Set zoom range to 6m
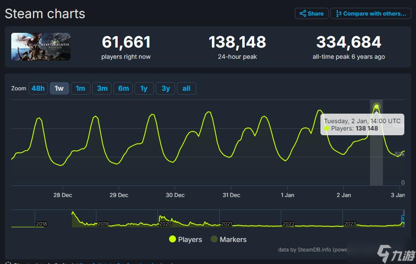The height and width of the screenshot is (264, 416). click(123, 88)
